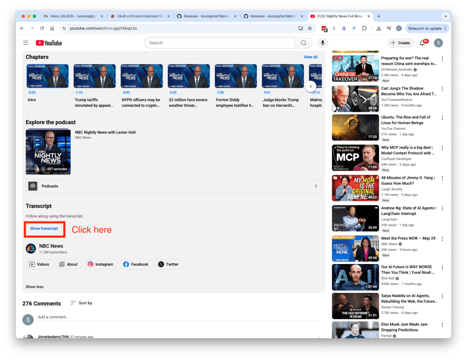467x359 pixels.
Task: Open the Sort by comments dropdown
Action: coord(81,303)
